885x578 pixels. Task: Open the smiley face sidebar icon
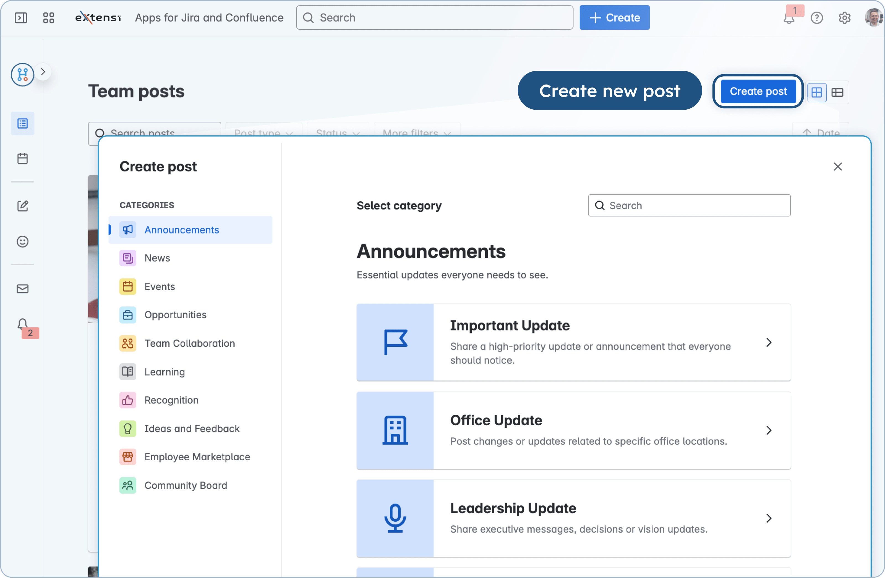click(22, 241)
